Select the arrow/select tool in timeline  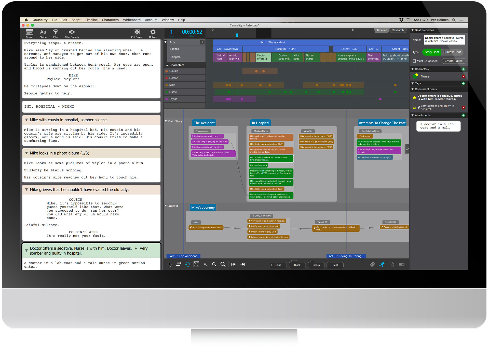pos(170,264)
